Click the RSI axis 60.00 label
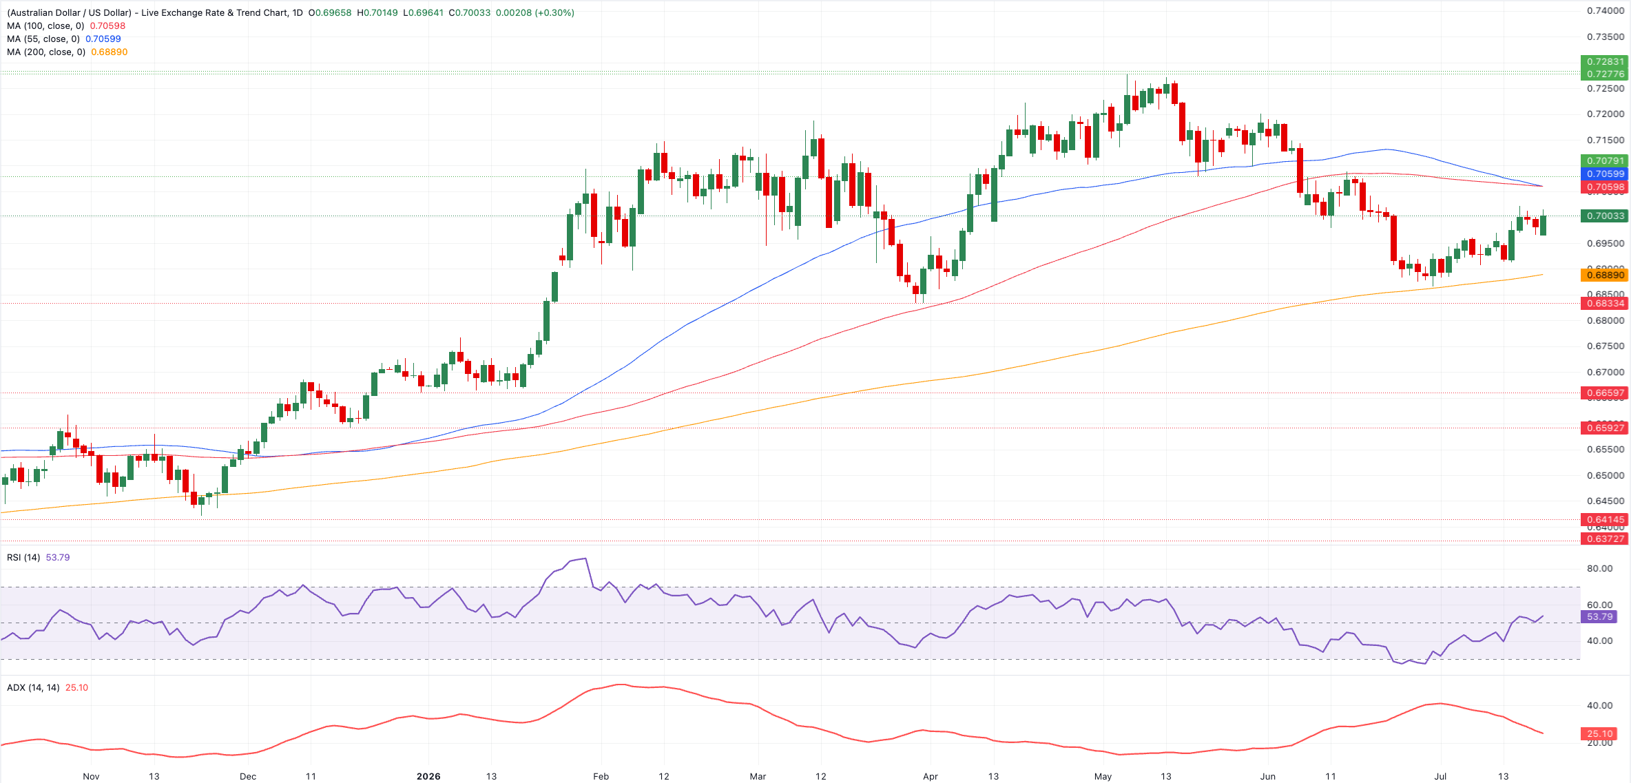The width and height of the screenshot is (1631, 783). 1599,605
